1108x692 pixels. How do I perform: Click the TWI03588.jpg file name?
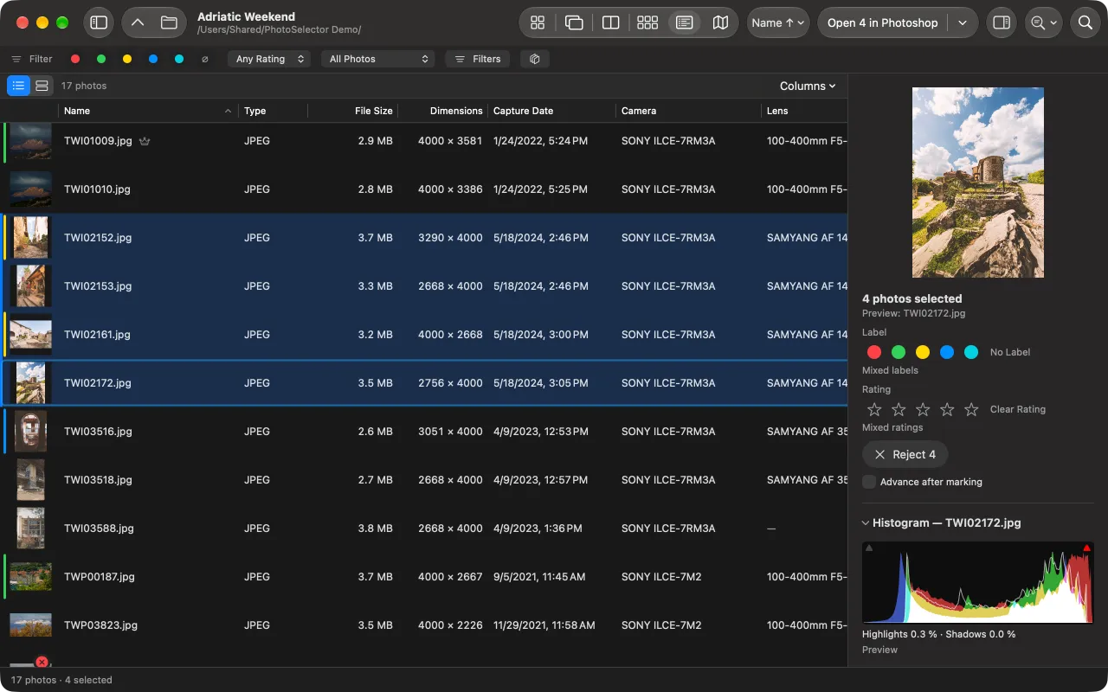click(99, 528)
